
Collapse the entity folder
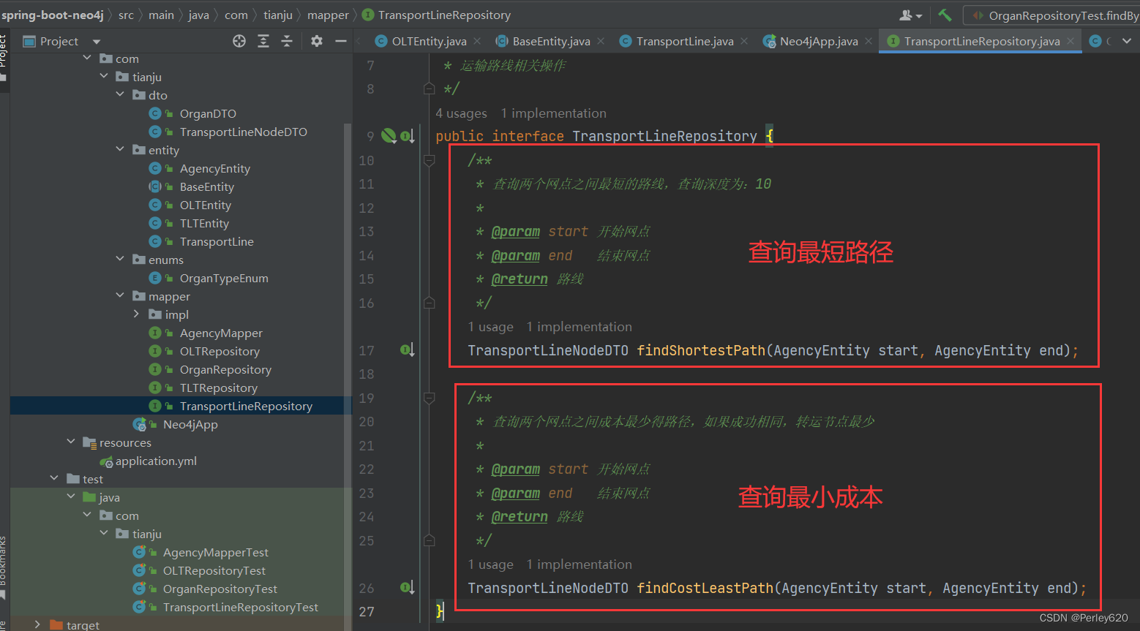pos(120,149)
